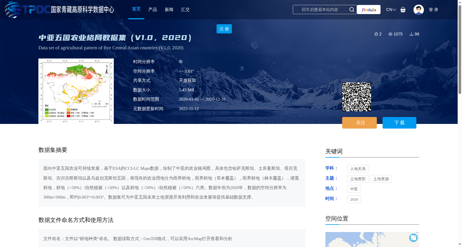Select the 土地类型 keyword tag
Viewport: 462px width, 247px height.
pyautogui.click(x=358, y=179)
